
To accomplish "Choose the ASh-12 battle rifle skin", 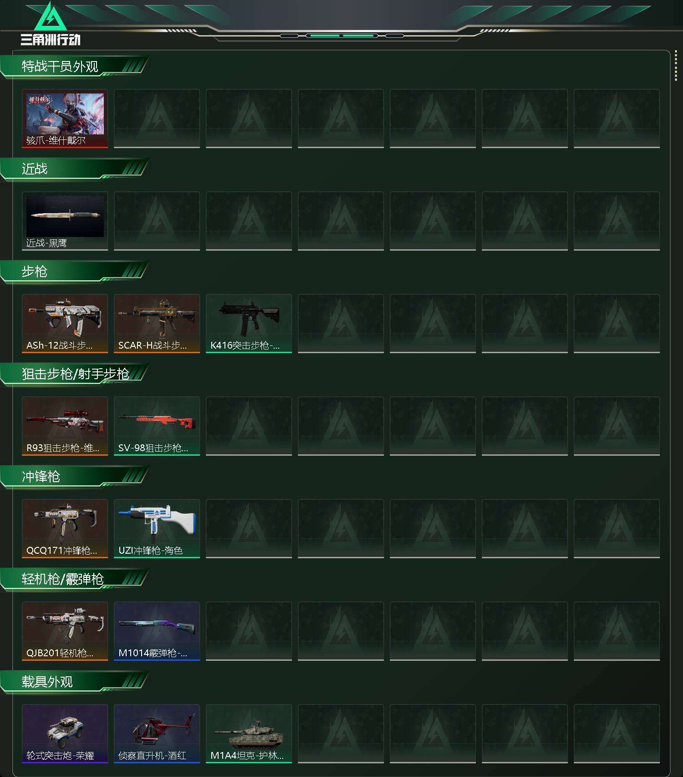I will [65, 324].
